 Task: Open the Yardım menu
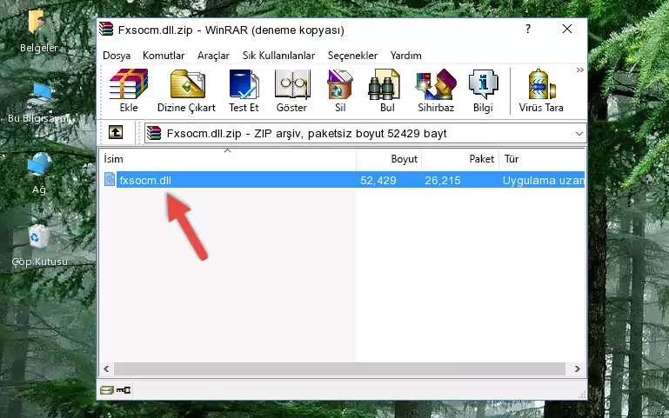[405, 56]
